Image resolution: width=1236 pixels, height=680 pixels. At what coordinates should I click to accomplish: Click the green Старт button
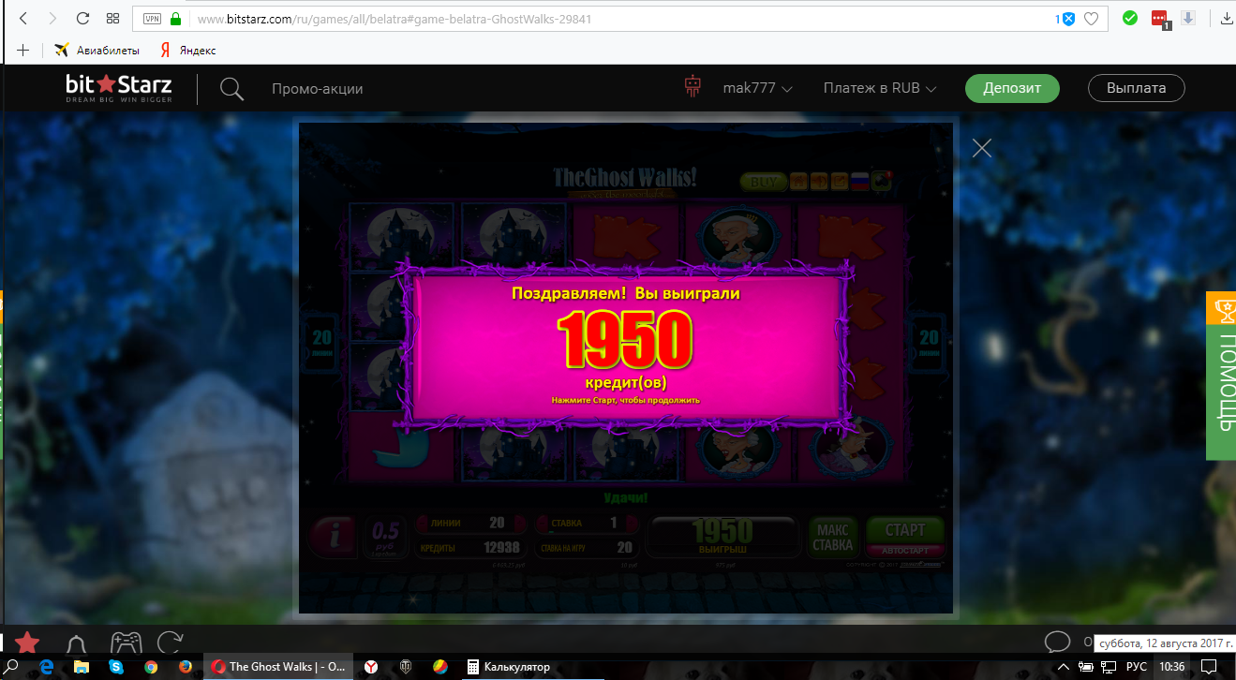coord(904,530)
